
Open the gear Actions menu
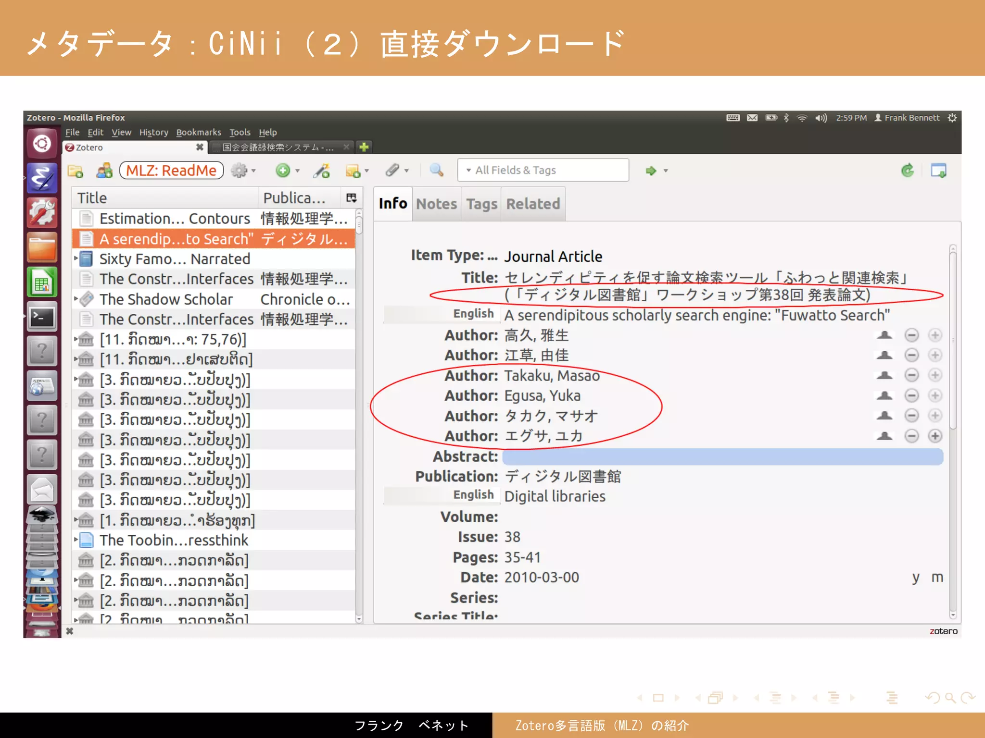(239, 171)
